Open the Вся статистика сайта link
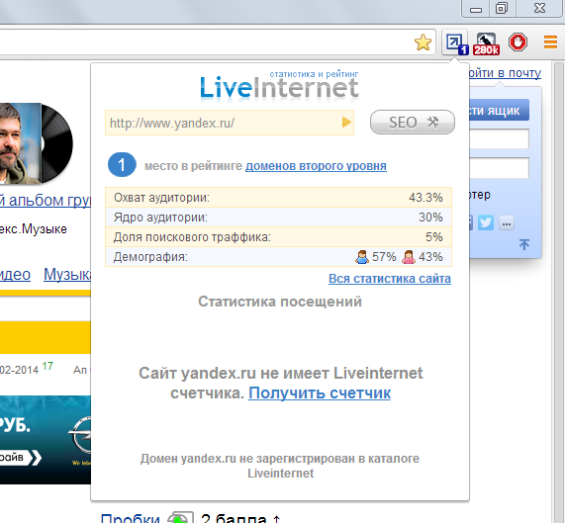The image size is (565, 523). tap(390, 279)
